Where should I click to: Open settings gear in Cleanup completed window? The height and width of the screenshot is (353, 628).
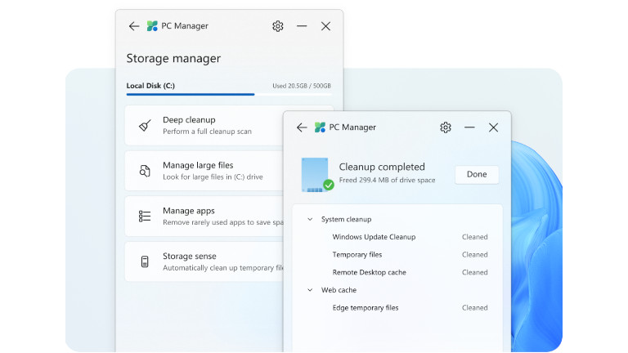tap(446, 127)
